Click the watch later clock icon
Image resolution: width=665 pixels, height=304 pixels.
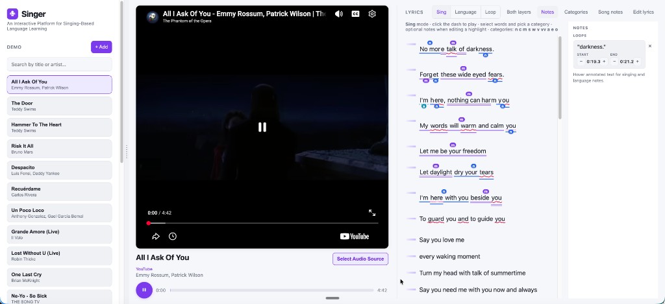pos(173,236)
